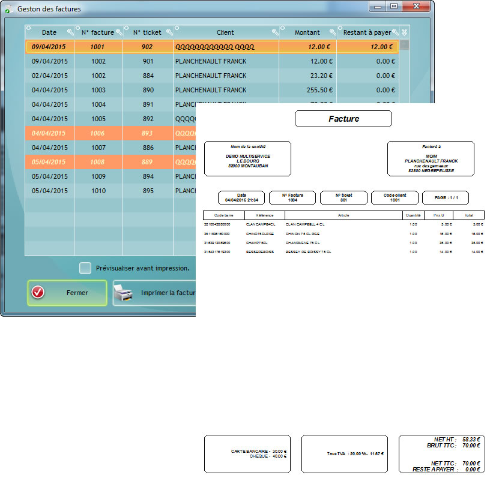Sort by the Montant column header
The image size is (493, 481).
[x=307, y=32]
